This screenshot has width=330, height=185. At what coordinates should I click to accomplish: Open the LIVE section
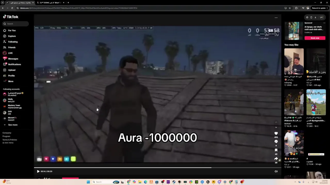click(x=10, y=53)
